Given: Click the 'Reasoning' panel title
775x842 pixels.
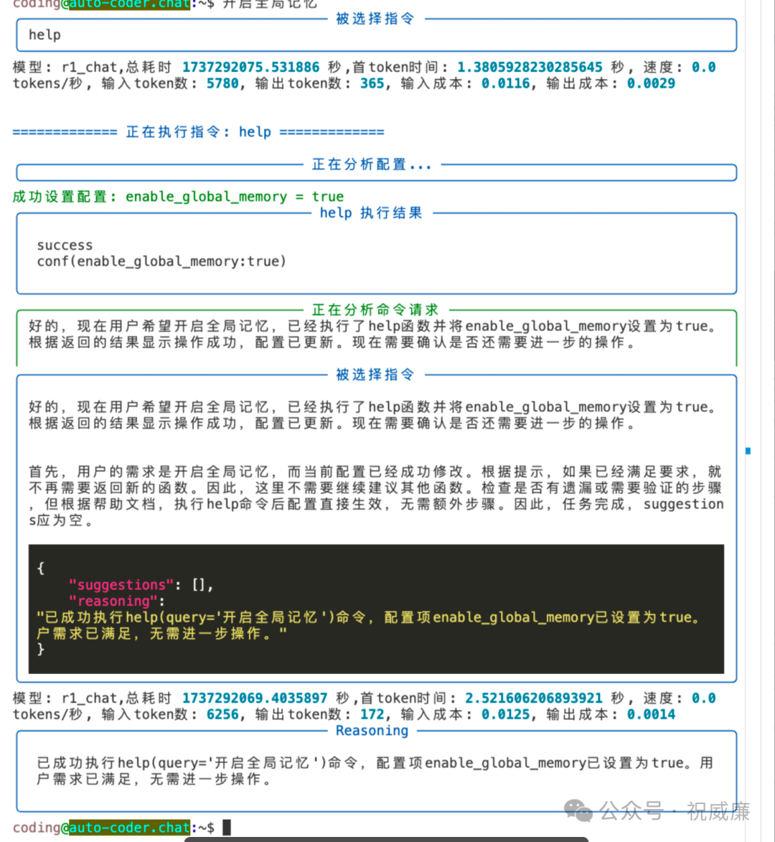Looking at the screenshot, I should click(x=372, y=731).
